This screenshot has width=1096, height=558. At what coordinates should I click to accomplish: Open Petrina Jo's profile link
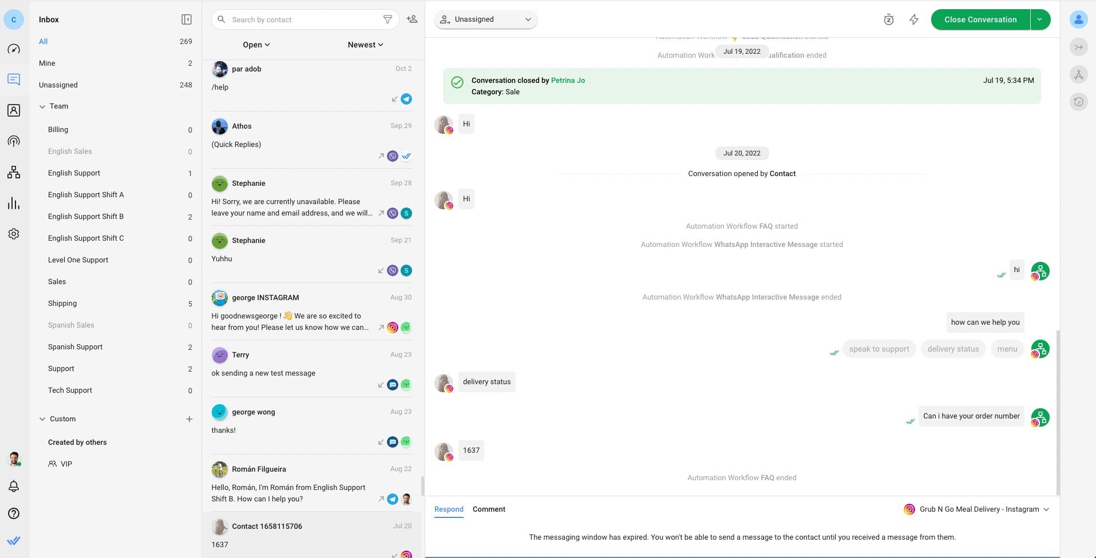pos(568,80)
